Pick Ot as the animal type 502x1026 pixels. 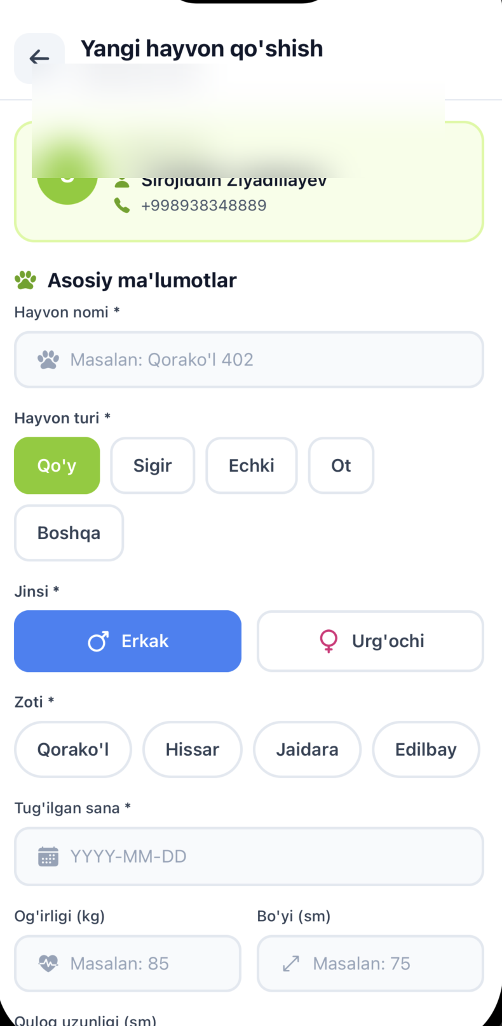coord(341,465)
